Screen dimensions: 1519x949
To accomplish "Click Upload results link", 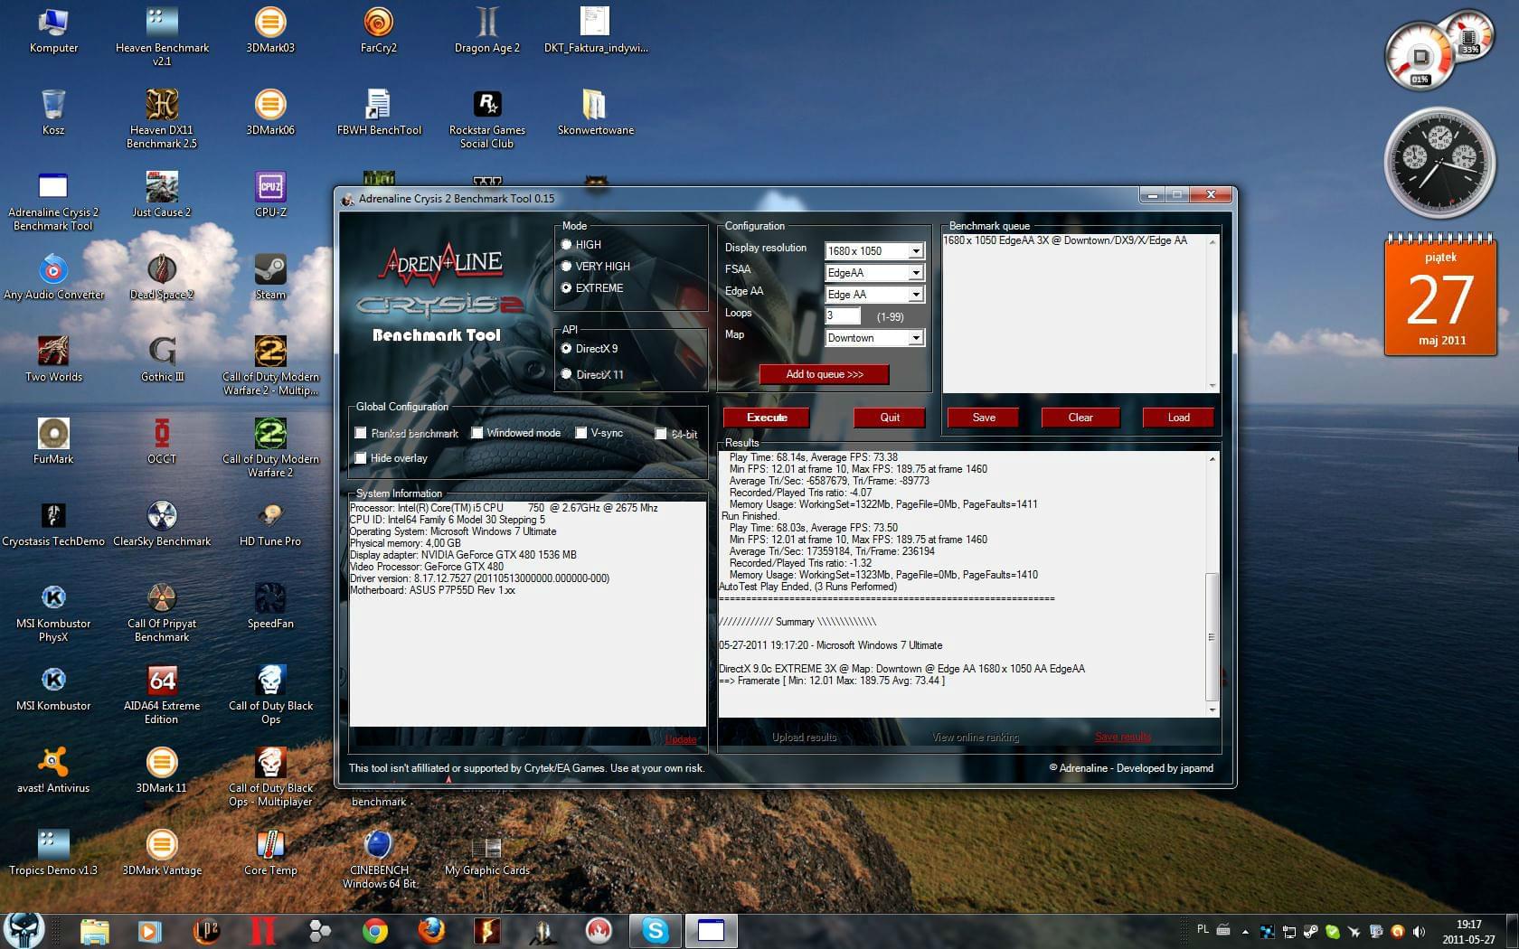I will (x=804, y=738).
